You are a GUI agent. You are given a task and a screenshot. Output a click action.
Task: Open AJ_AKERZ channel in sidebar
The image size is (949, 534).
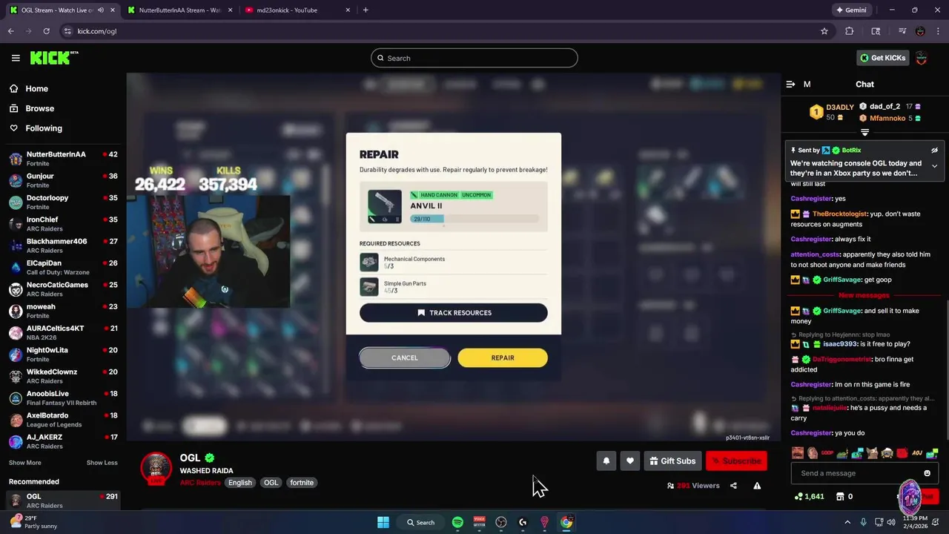pos(63,442)
